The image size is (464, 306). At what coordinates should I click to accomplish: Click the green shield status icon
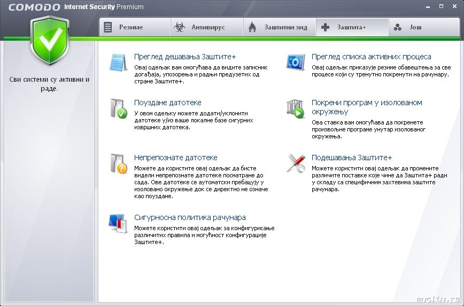click(x=50, y=41)
